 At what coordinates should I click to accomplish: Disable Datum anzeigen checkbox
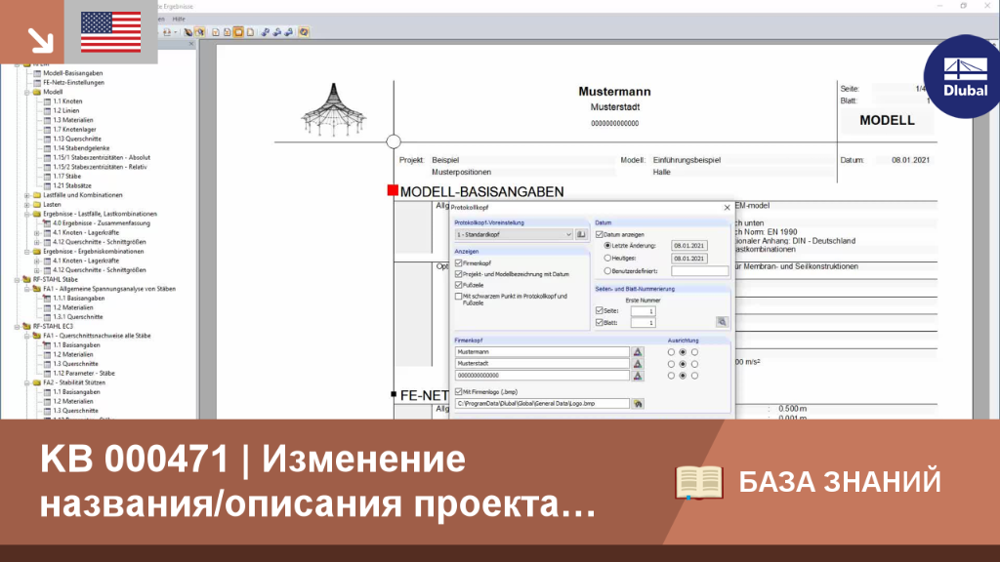[x=599, y=234]
